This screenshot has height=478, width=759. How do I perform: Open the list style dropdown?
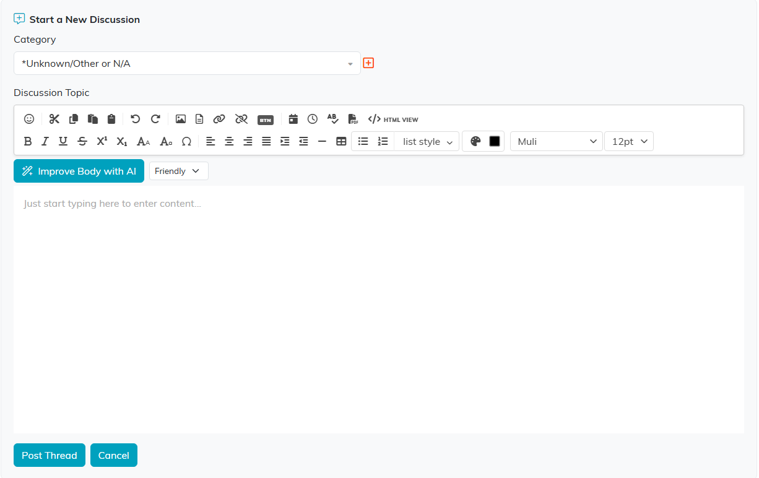[427, 141]
